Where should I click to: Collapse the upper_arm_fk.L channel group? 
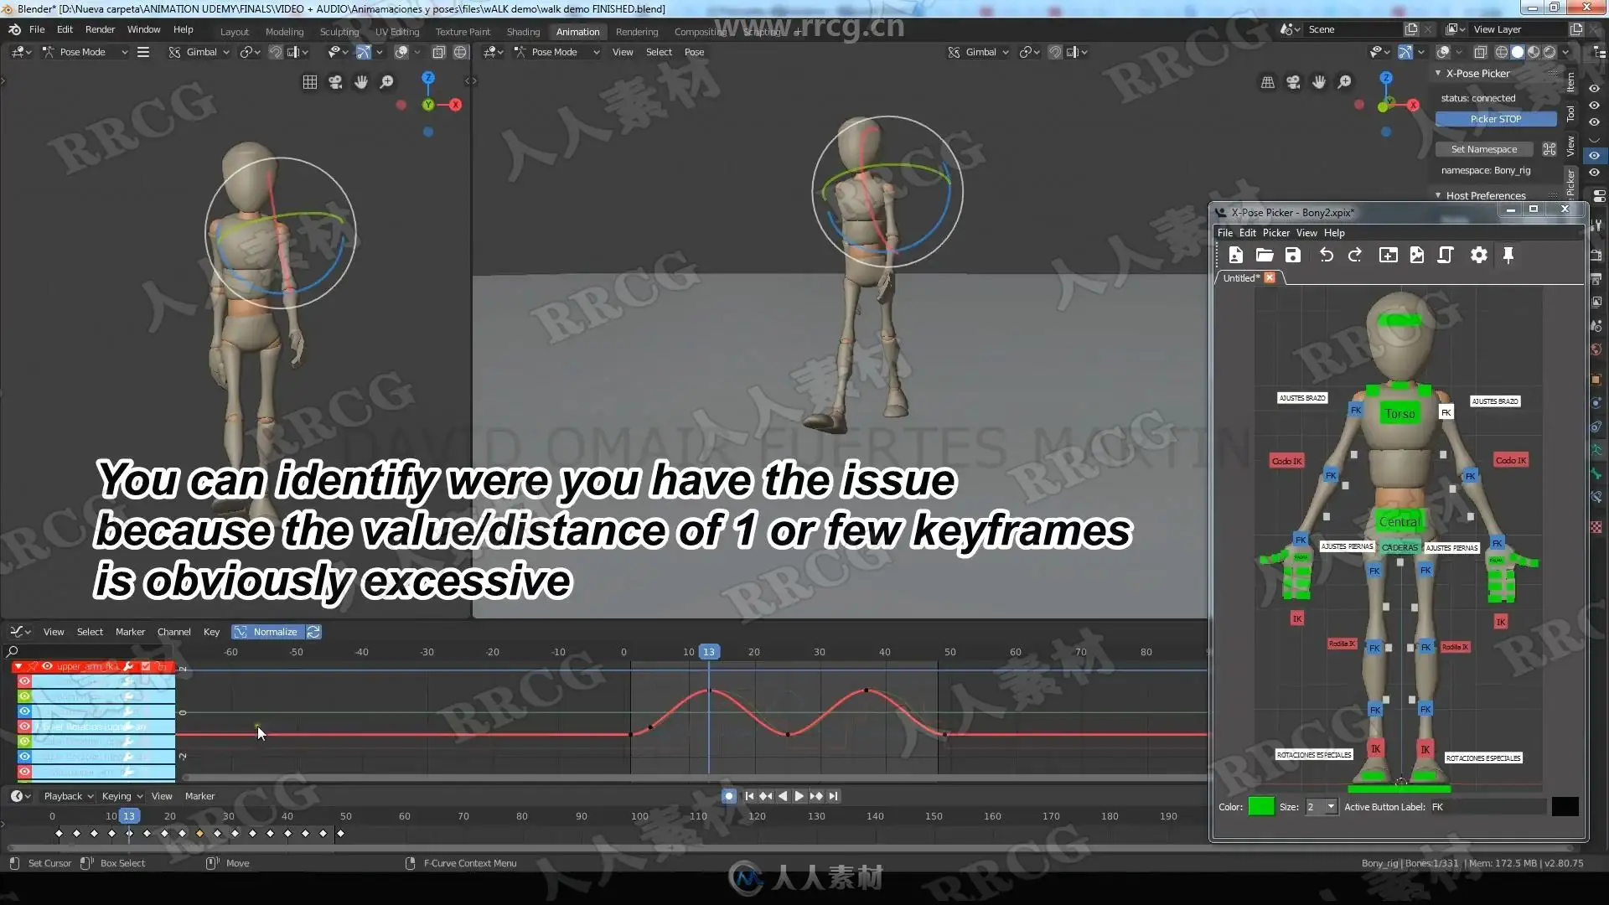coord(18,666)
